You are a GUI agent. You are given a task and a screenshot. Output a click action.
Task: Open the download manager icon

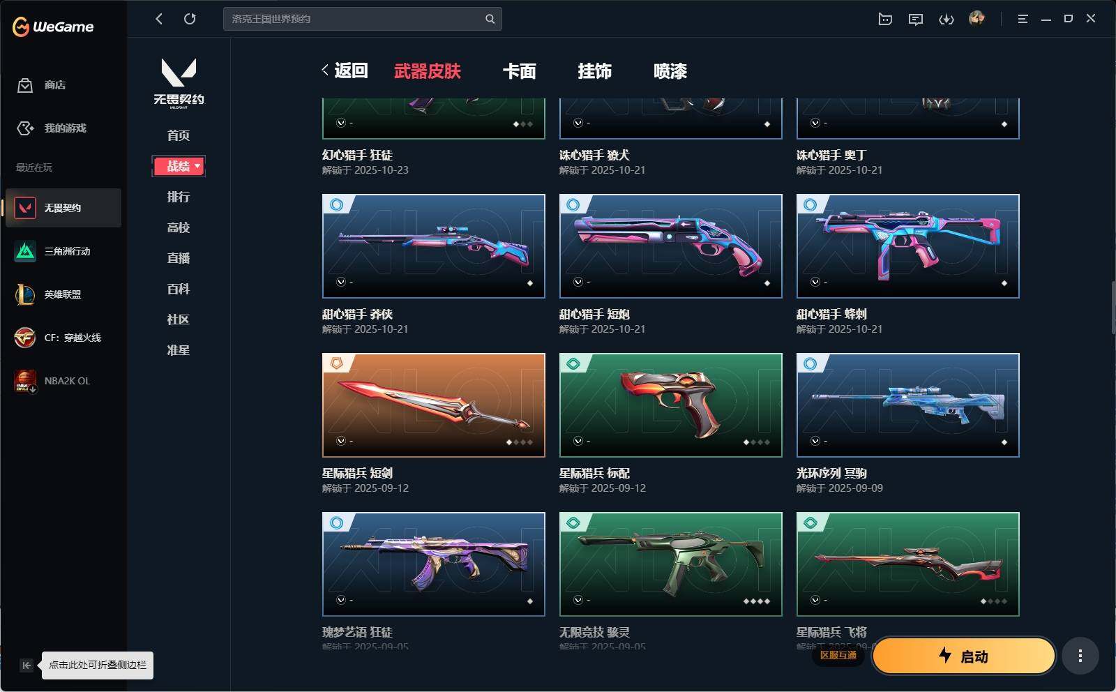pyautogui.click(x=946, y=19)
